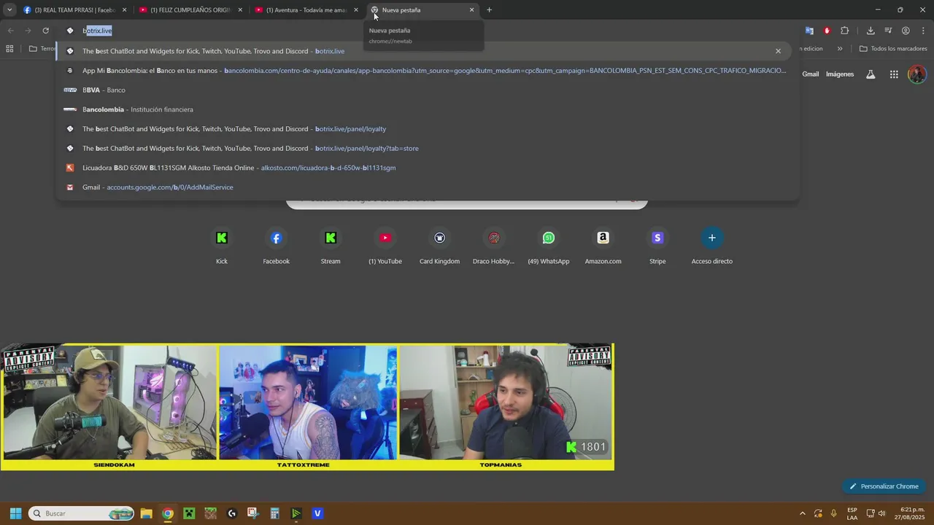Open a new tab with plus button
The height and width of the screenshot is (525, 934).
[489, 9]
